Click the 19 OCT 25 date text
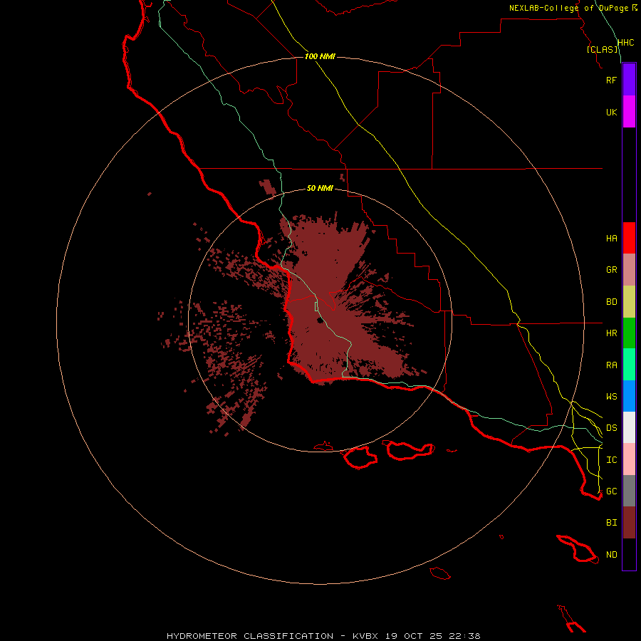The width and height of the screenshot is (641, 641). click(414, 636)
